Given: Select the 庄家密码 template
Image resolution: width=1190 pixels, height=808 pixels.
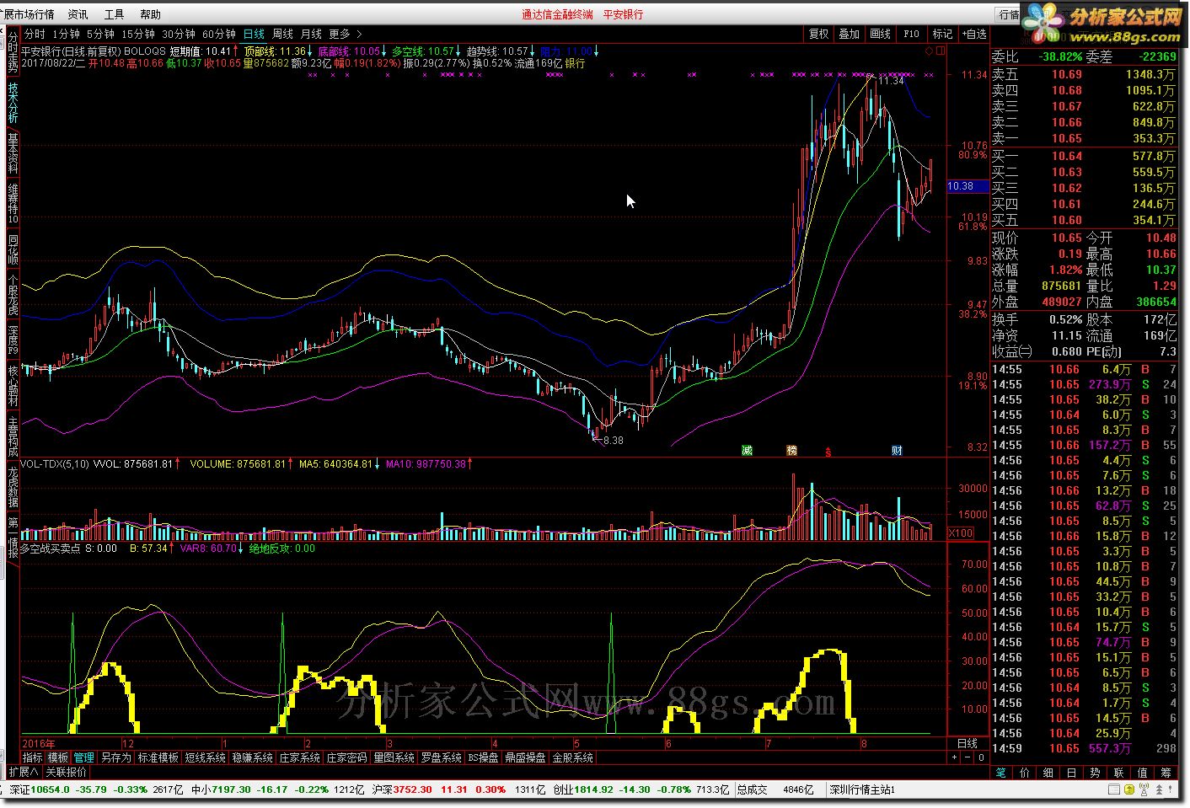Looking at the screenshot, I should (x=347, y=757).
